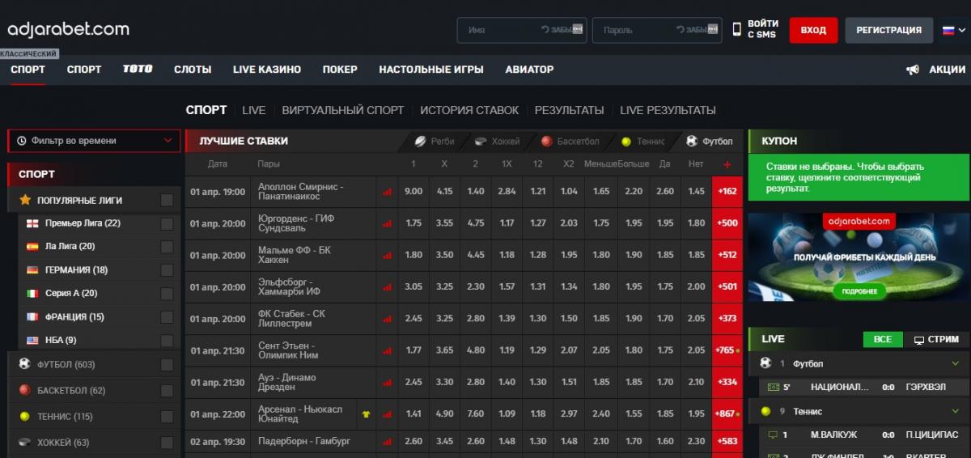This screenshot has width=971, height=458.
Task: Click the football icon in ФУТБОЛ (603) row
Action: click(x=24, y=364)
